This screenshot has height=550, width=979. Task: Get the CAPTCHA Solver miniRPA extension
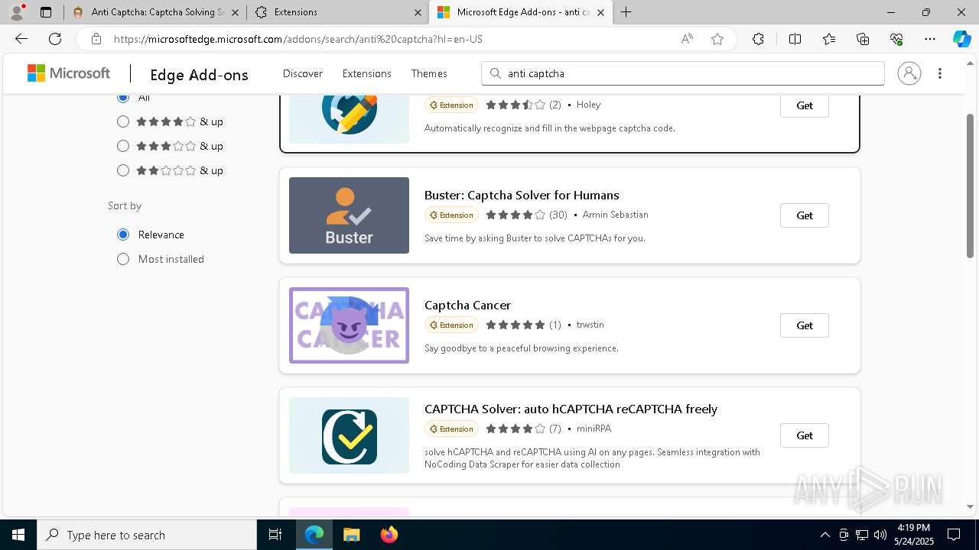(805, 435)
